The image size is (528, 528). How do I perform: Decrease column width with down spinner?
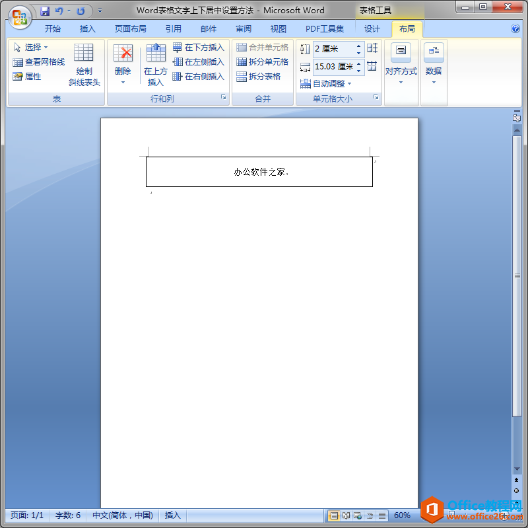coord(358,71)
